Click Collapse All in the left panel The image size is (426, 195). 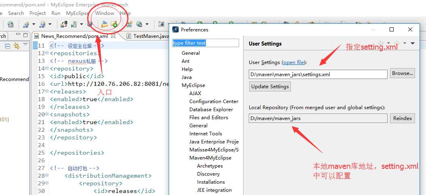coord(8,46)
